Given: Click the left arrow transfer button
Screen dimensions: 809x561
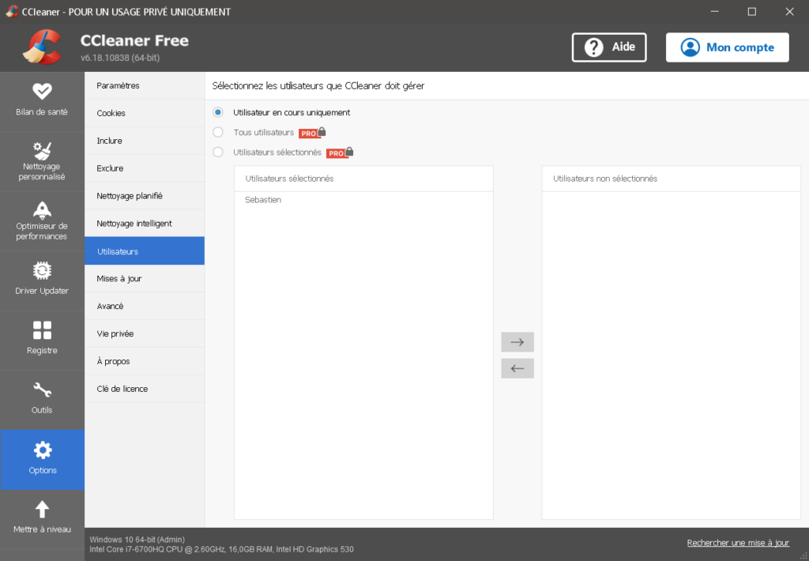Looking at the screenshot, I should click(x=517, y=368).
